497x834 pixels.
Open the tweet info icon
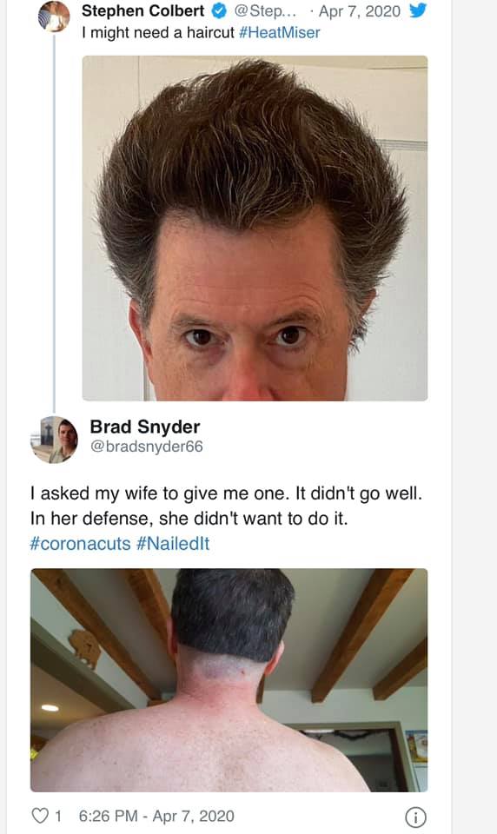point(415,817)
